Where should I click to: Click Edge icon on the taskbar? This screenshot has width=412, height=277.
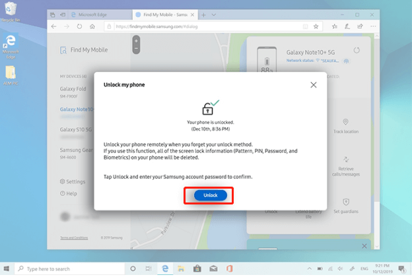(x=165, y=268)
